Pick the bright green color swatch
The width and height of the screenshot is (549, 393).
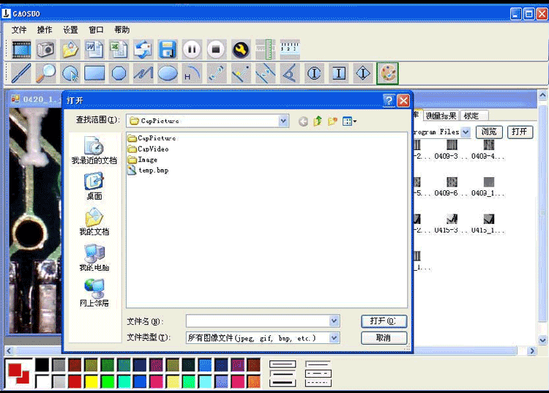tap(108, 381)
